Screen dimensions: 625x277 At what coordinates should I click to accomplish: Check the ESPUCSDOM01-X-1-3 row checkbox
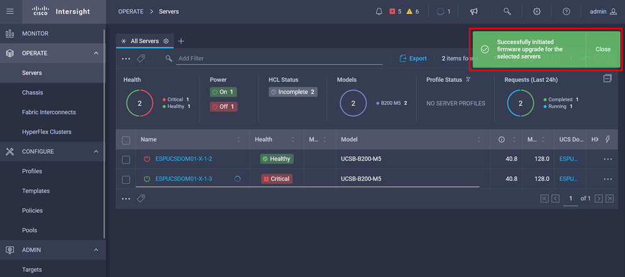(x=126, y=179)
